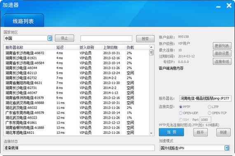
Task: Click the server list scrollbar thumb
Action: (x=151, y=53)
